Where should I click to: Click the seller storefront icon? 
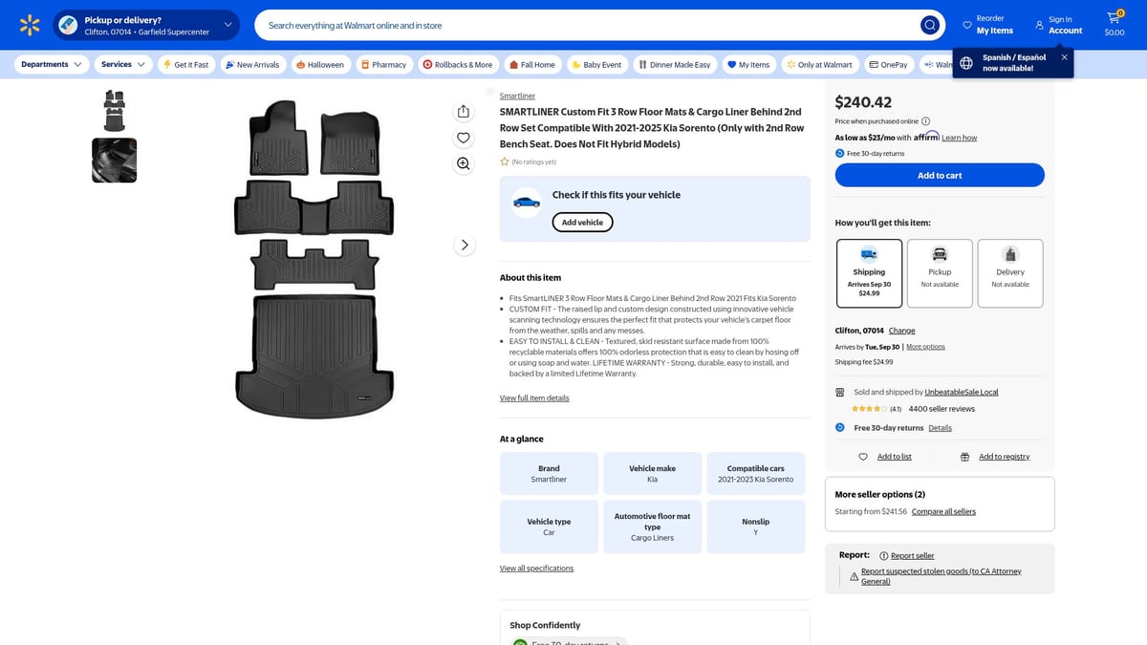(x=840, y=392)
